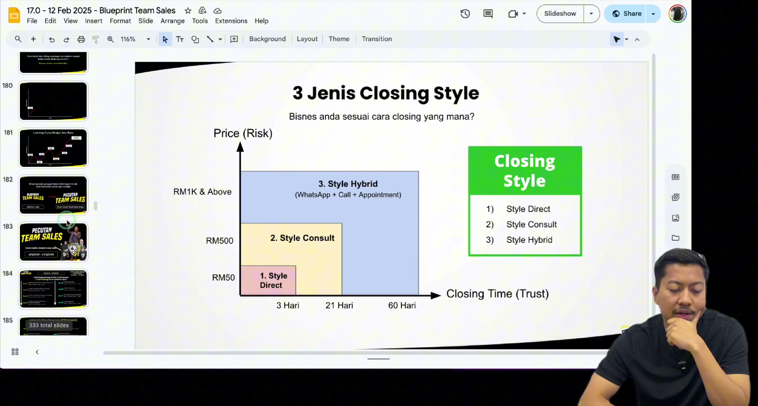
Task: Select the Paint format icon
Action: [x=96, y=39]
